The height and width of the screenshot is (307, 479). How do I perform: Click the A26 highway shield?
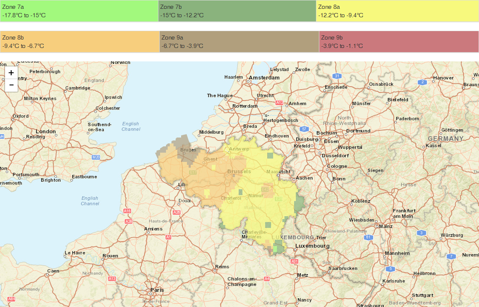coord(176,212)
